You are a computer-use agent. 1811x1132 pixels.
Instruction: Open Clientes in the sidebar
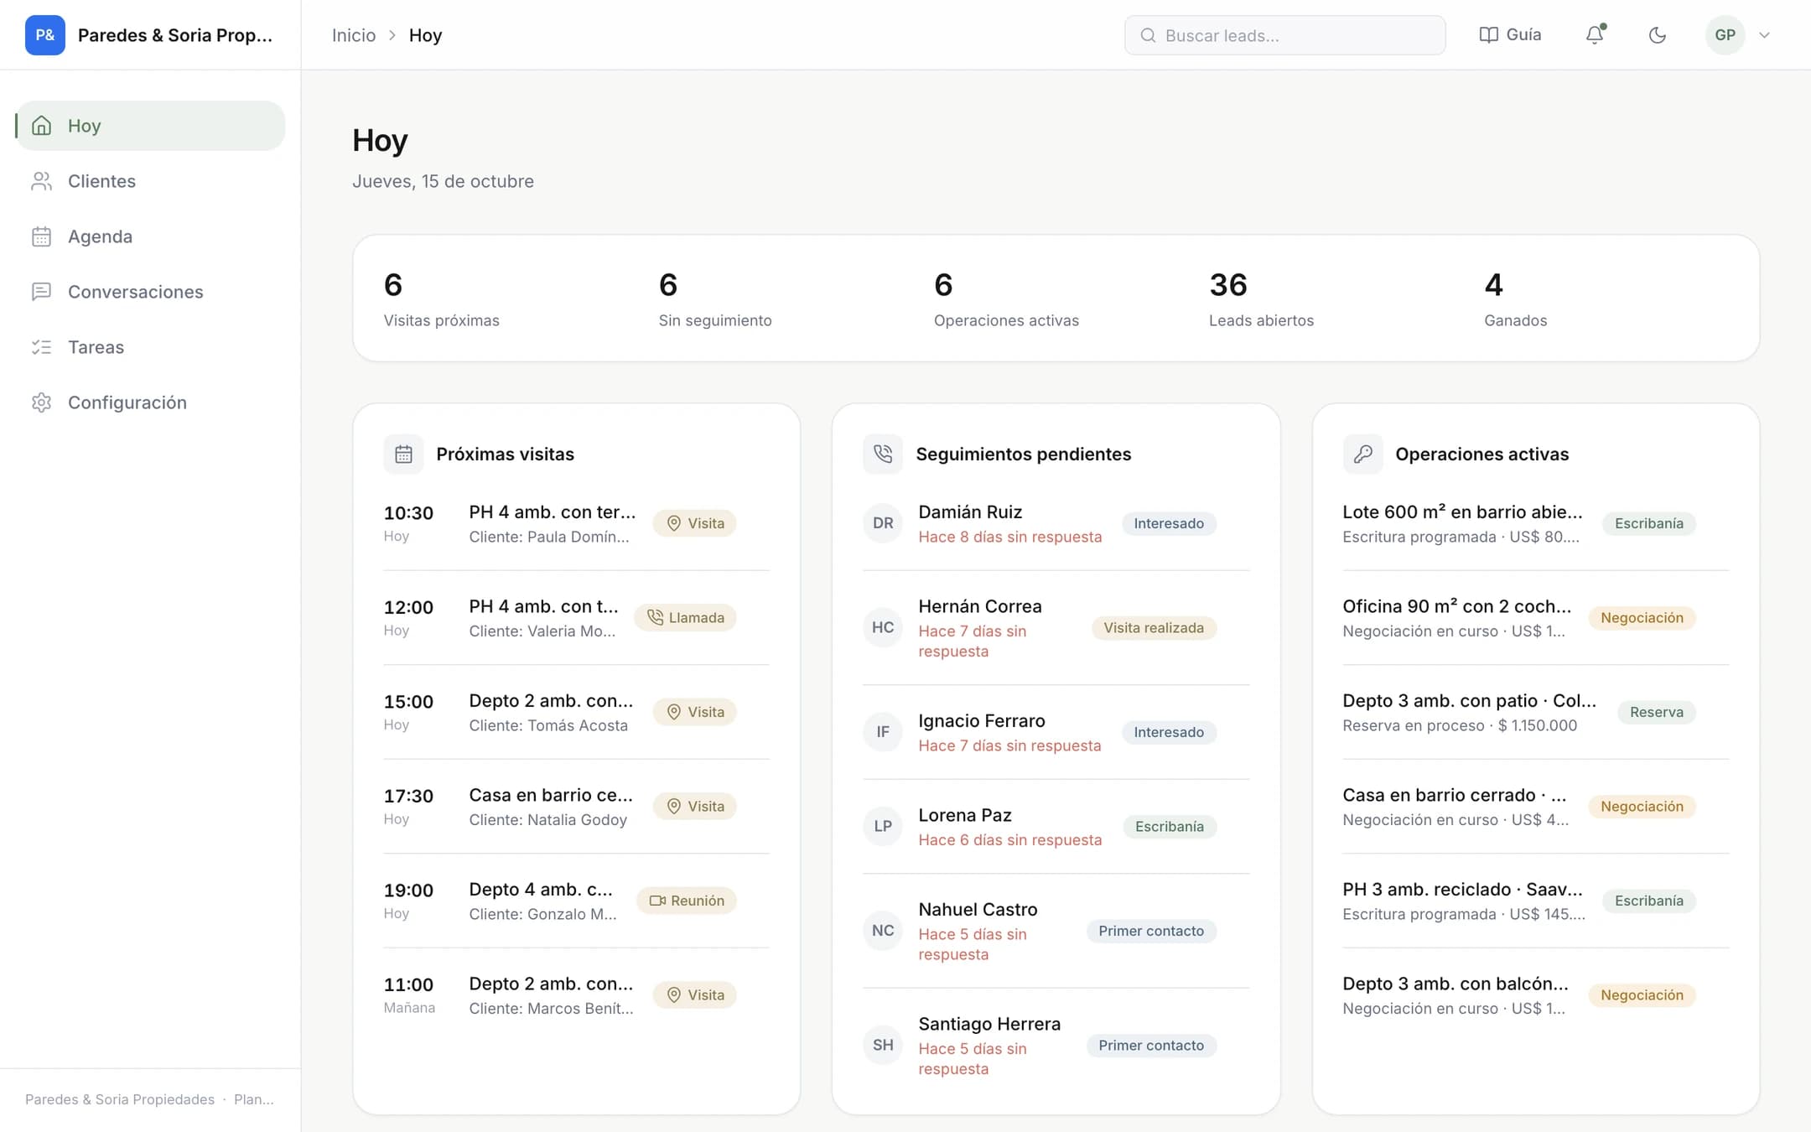pos(151,181)
